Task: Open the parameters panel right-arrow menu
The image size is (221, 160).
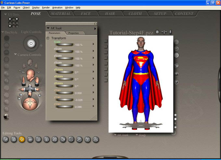Action: [95, 29]
